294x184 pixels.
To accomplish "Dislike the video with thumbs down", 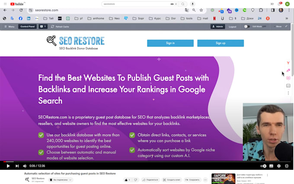I will (x=136, y=180).
